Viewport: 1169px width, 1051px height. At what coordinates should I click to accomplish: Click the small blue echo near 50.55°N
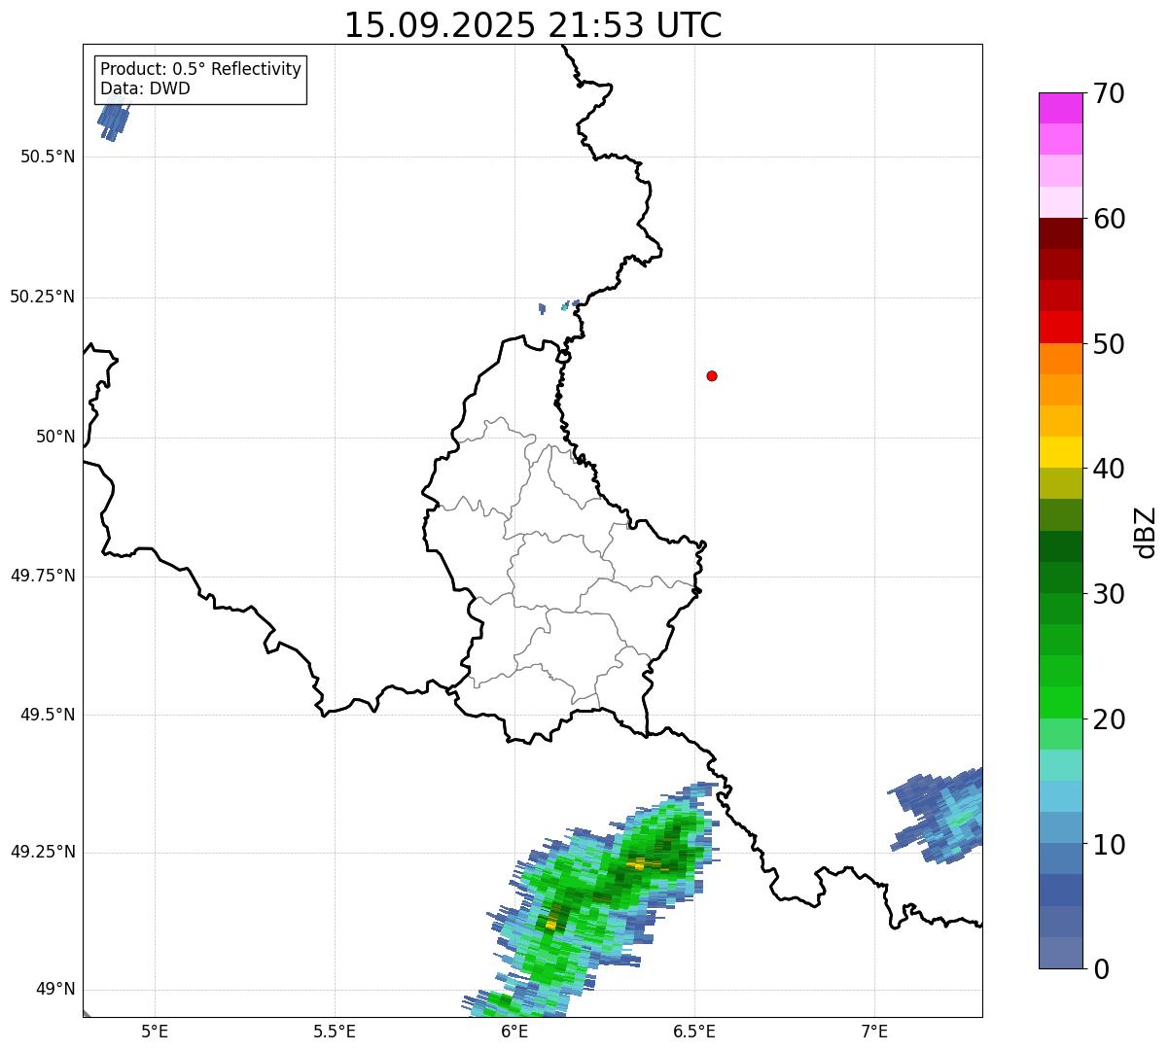click(113, 121)
